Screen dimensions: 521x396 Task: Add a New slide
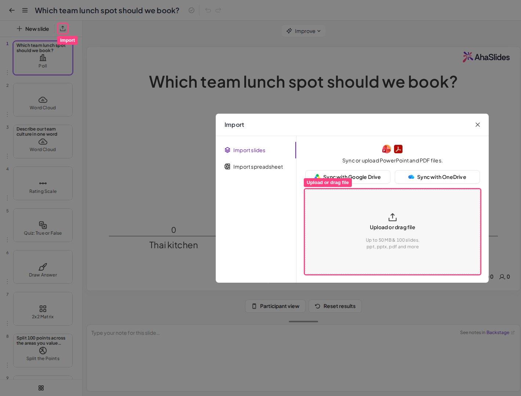(33, 29)
